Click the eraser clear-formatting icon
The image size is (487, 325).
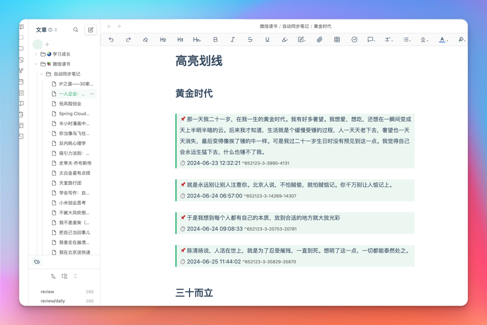click(x=145, y=40)
